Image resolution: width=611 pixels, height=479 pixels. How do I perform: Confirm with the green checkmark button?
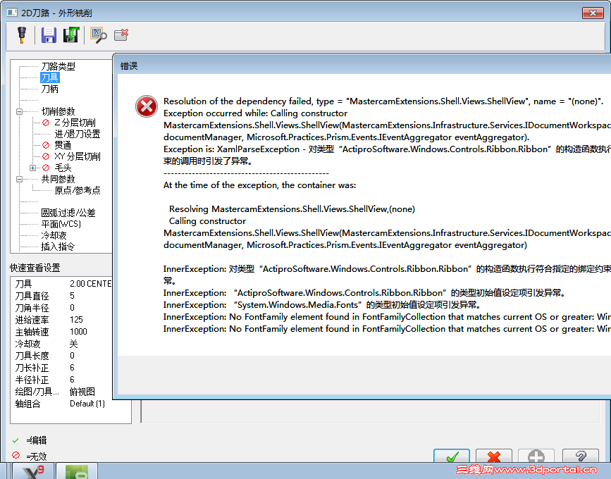[452, 456]
